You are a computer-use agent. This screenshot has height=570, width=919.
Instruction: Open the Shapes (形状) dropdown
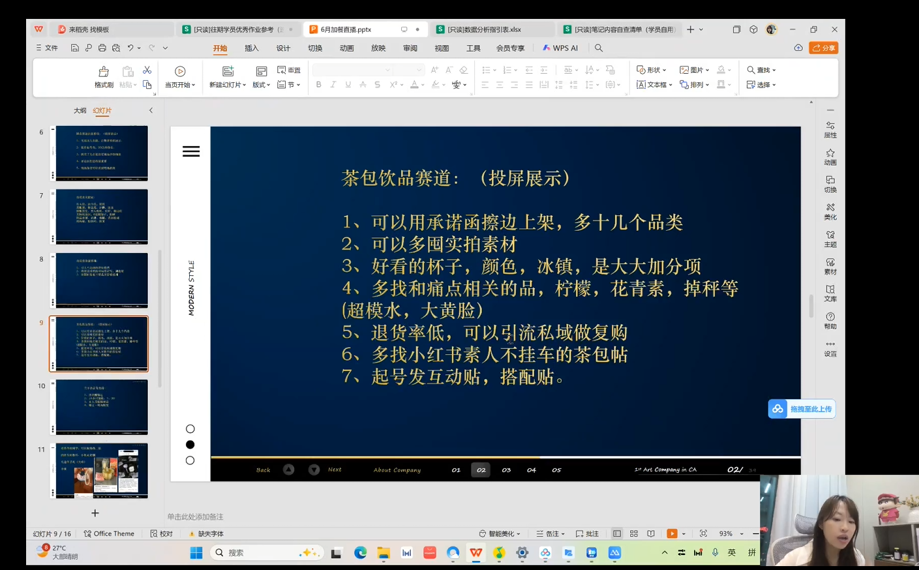[x=651, y=70]
